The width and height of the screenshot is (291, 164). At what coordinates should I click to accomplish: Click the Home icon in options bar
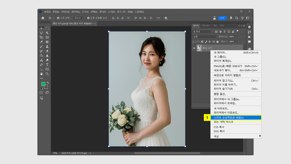tap(42, 18)
